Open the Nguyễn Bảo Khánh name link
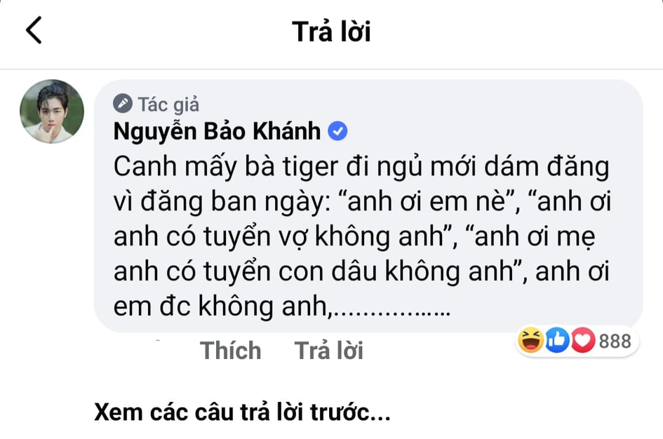The image size is (663, 439). click(x=217, y=131)
